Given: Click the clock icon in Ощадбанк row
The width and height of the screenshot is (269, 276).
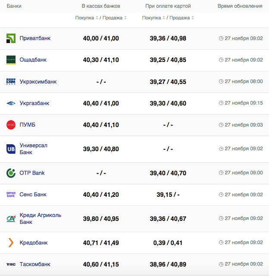Looking at the screenshot, I should tap(221, 60).
